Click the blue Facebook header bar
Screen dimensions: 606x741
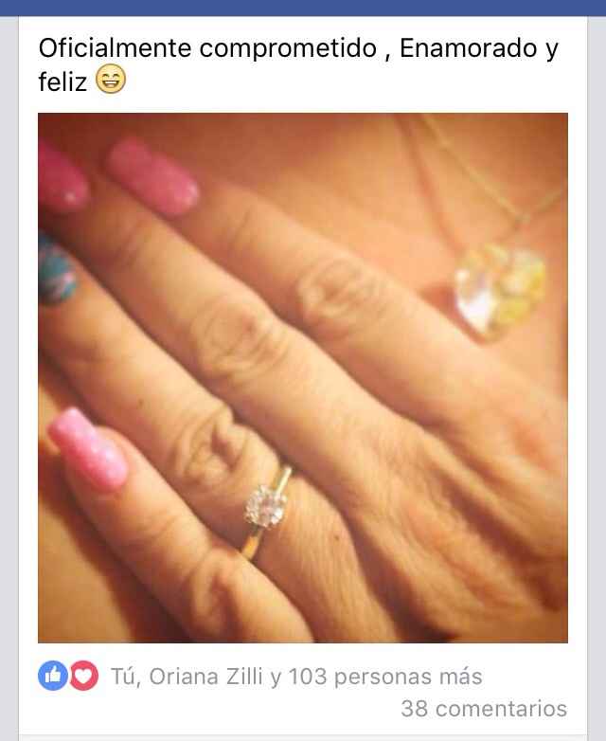(303, 8)
